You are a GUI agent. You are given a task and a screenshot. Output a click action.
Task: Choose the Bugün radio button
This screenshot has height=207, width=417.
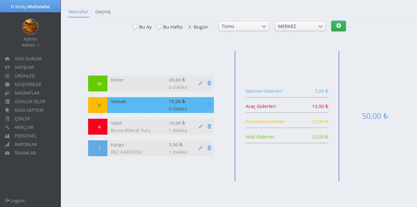(x=190, y=27)
